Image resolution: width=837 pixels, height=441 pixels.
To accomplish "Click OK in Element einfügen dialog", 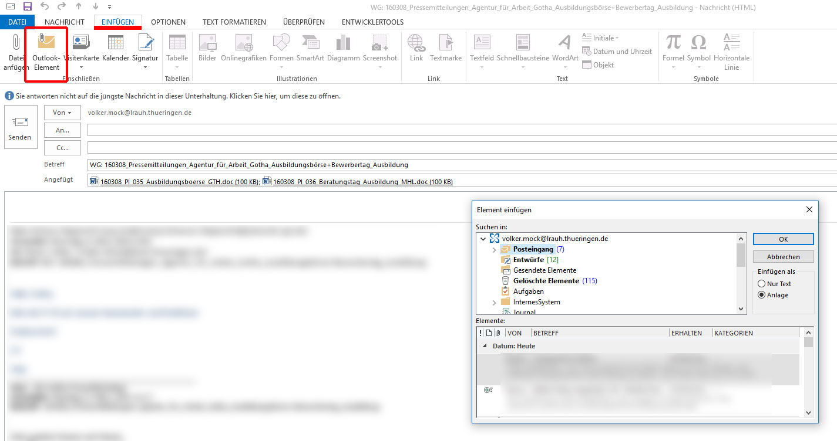I will (784, 239).
